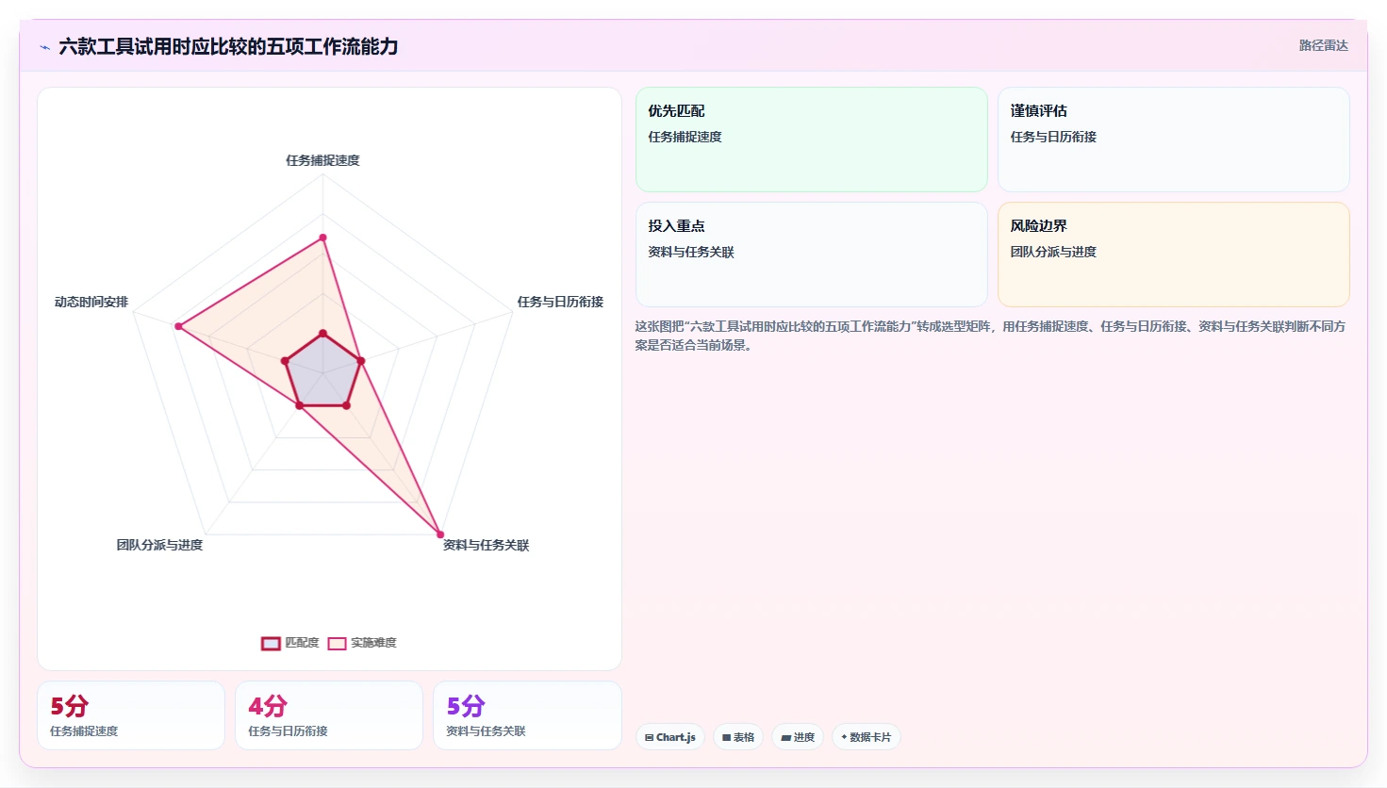Viewport: 1387px width, 788px height.
Task: Click the Chart.js chip icon
Action: [650, 737]
